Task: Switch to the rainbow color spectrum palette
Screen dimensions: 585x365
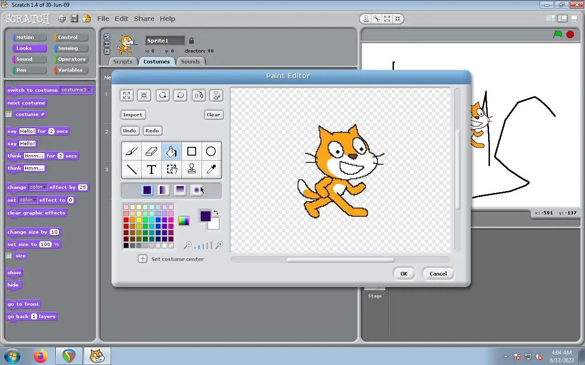Action: click(184, 221)
